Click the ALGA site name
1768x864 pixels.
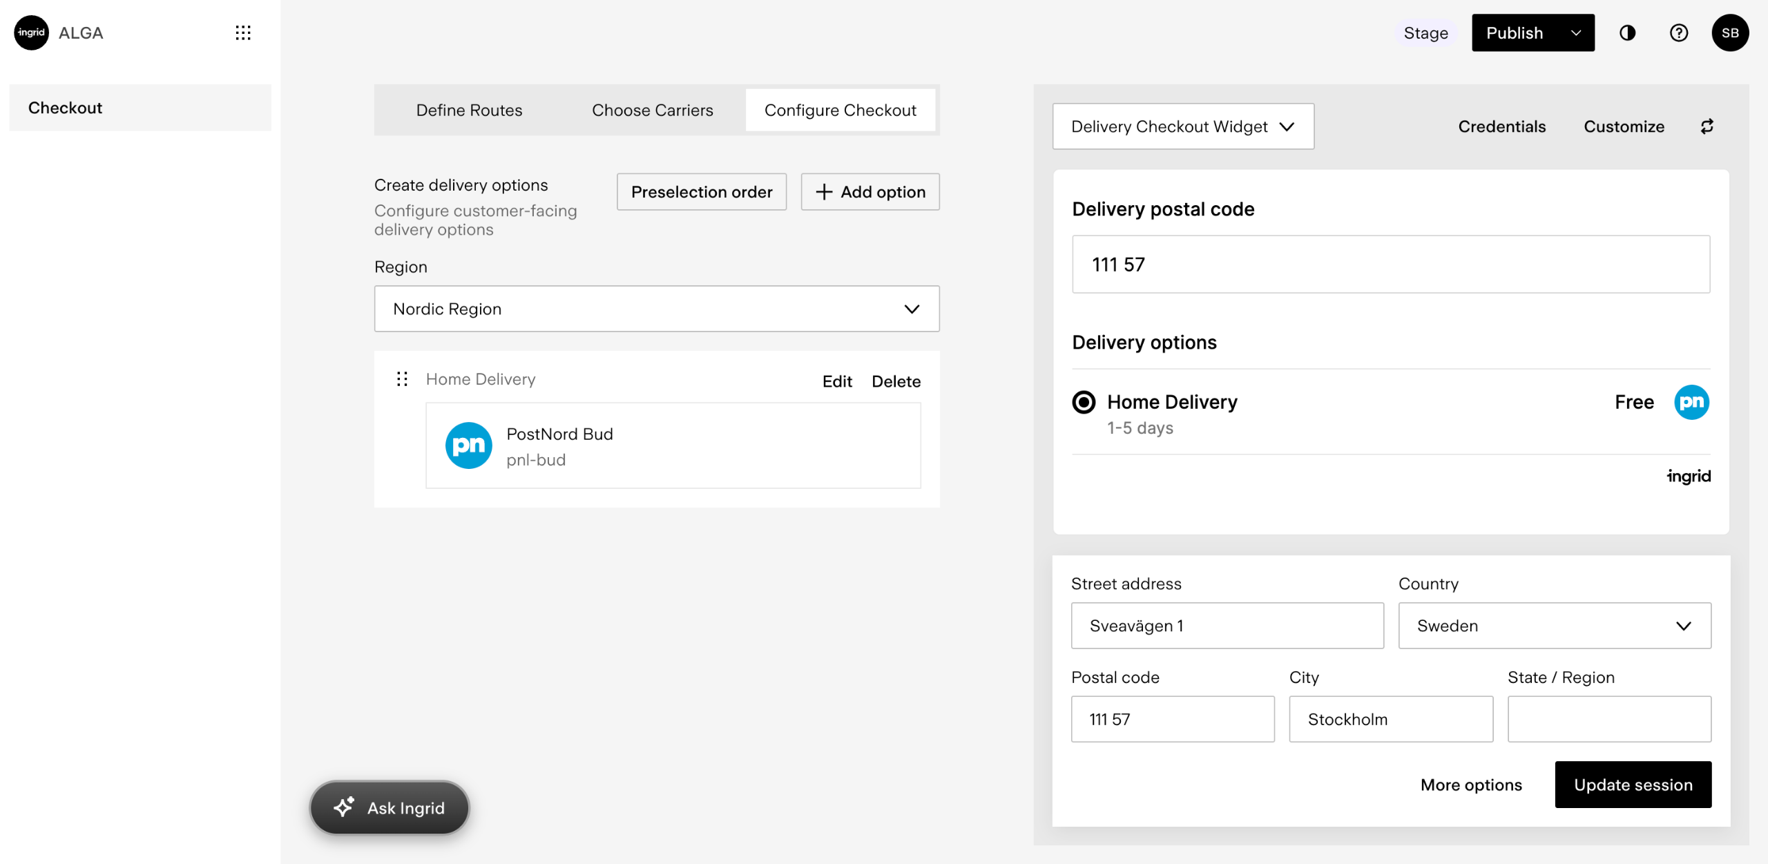click(x=81, y=32)
